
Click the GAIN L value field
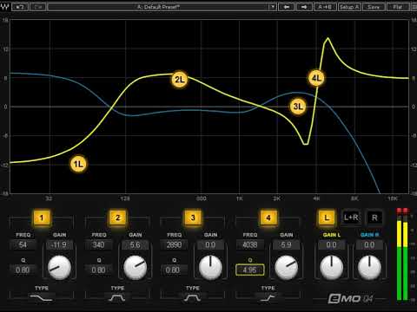pyautogui.click(x=331, y=245)
